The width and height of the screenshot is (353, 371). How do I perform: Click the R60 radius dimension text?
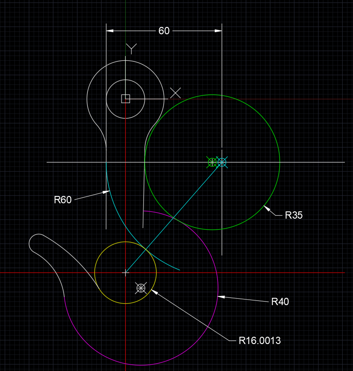point(63,200)
